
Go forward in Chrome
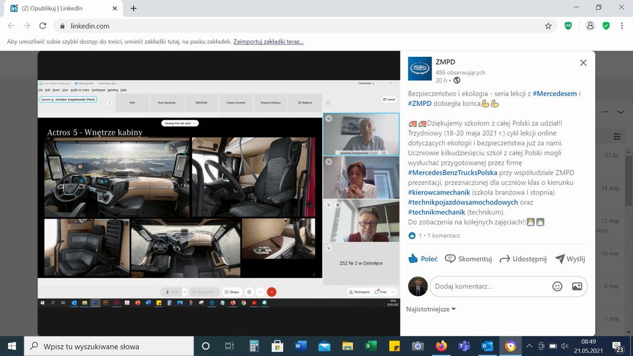(27, 26)
